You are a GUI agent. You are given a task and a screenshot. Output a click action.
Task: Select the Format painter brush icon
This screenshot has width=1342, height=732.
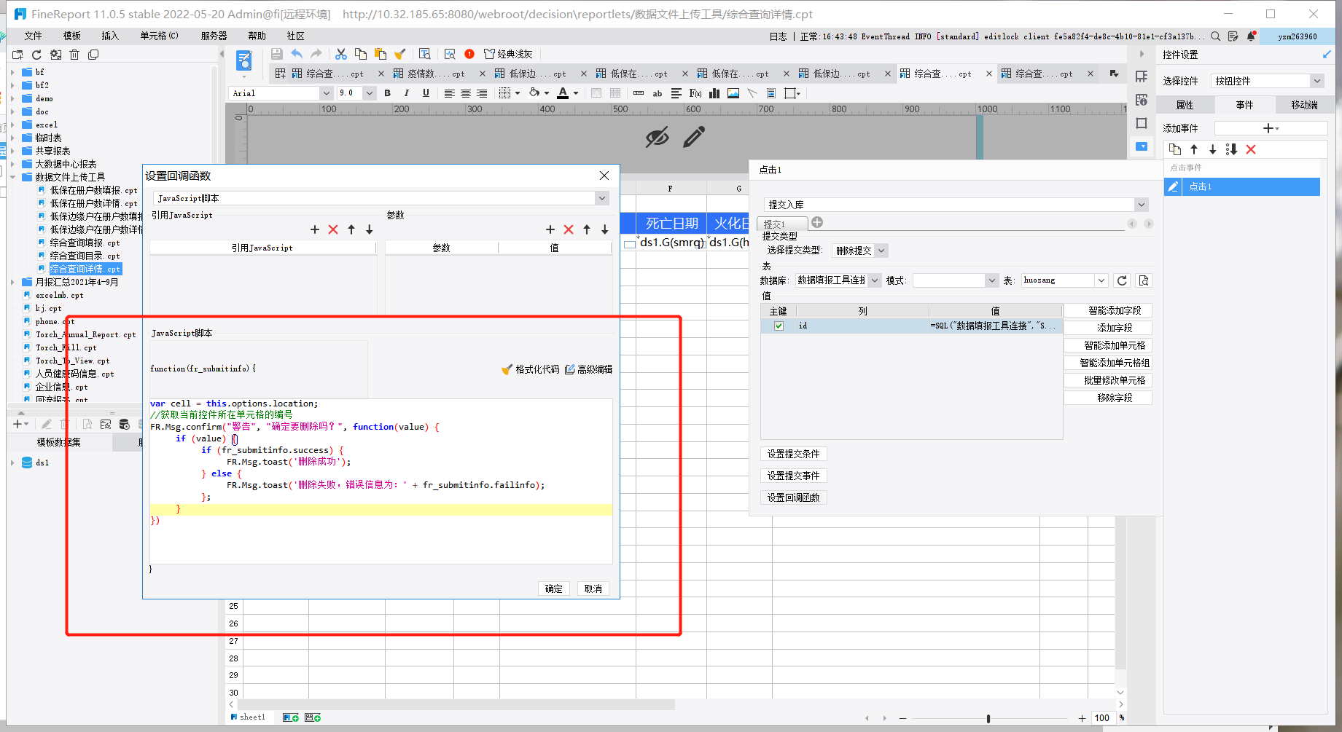point(399,54)
